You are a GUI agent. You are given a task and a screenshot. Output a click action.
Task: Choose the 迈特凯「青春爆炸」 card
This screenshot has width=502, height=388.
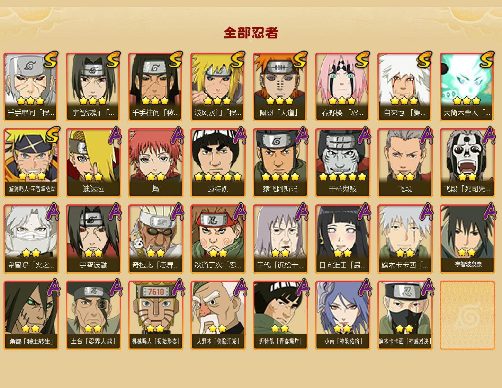(280, 315)
